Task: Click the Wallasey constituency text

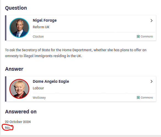Action: [x=39, y=98]
